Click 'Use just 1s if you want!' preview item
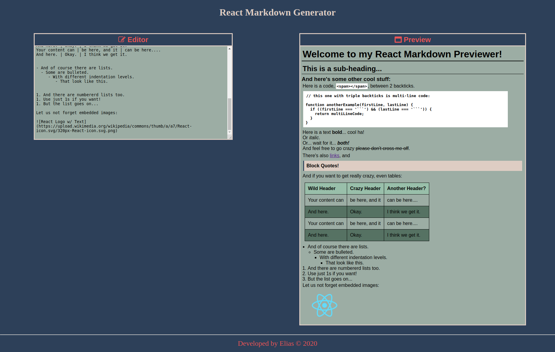The width and height of the screenshot is (555, 352). [332, 274]
